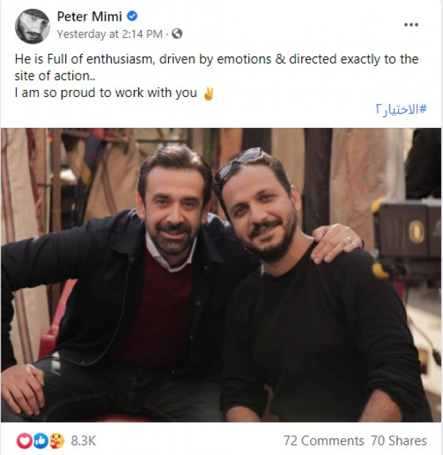Click the "I am so proud" caption line
Viewport: 443px width, 455px height.
105,94
